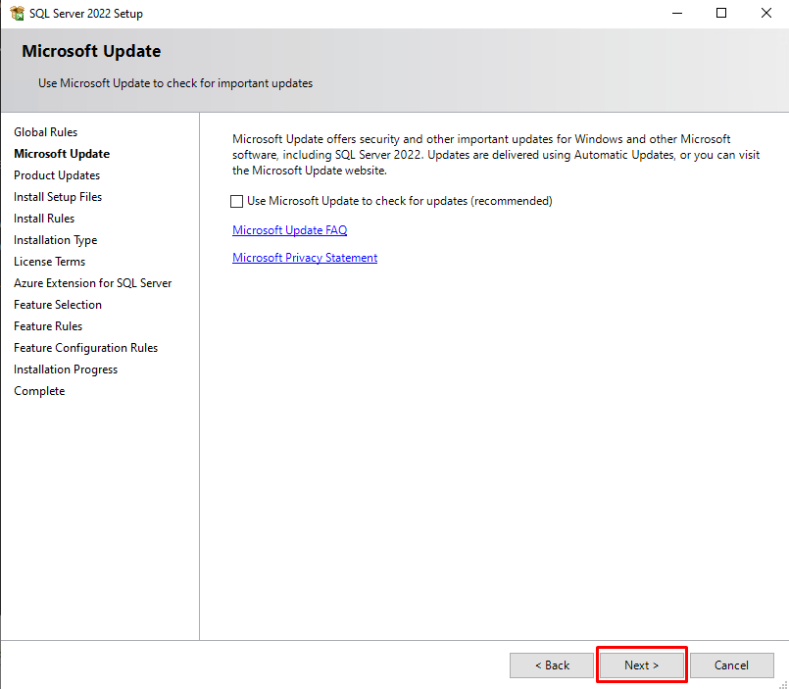This screenshot has width=789, height=689.
Task: Select Install Rules in the sidebar
Action: pyautogui.click(x=44, y=219)
